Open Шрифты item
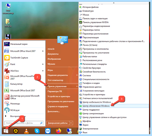 114,121
